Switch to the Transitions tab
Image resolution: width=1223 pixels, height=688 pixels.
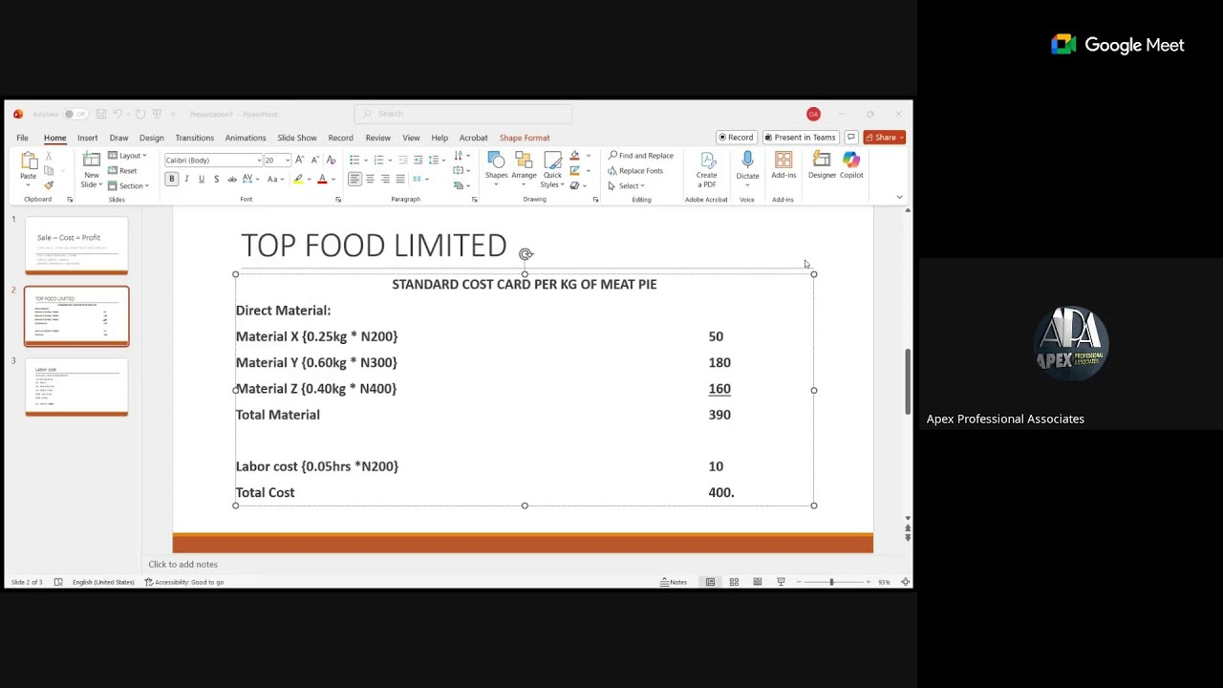point(194,138)
